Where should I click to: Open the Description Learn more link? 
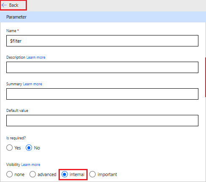pyautogui.click(x=36, y=57)
